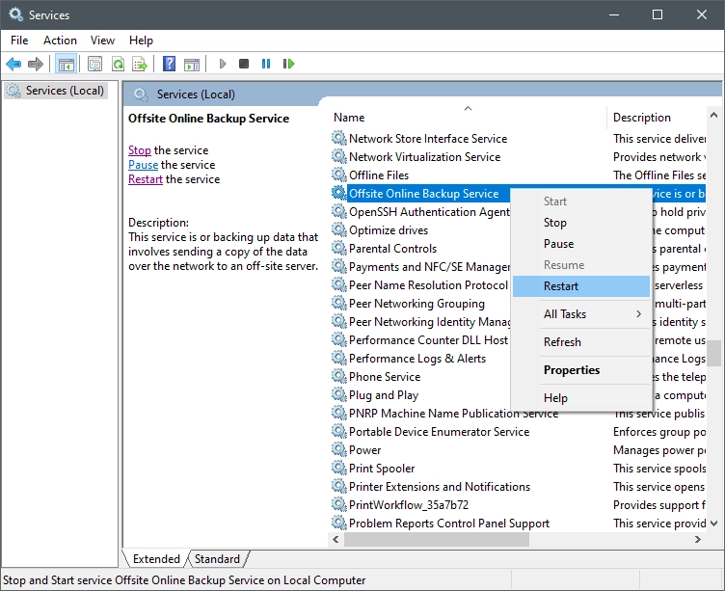725x591 pixels.
Task: Select the Peer Name Resolution Protocol row
Action: (428, 284)
